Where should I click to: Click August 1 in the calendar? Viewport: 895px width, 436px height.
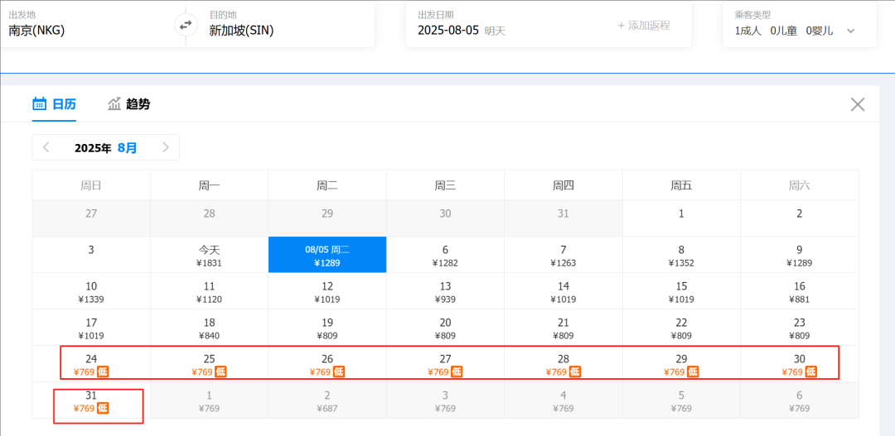(x=681, y=218)
